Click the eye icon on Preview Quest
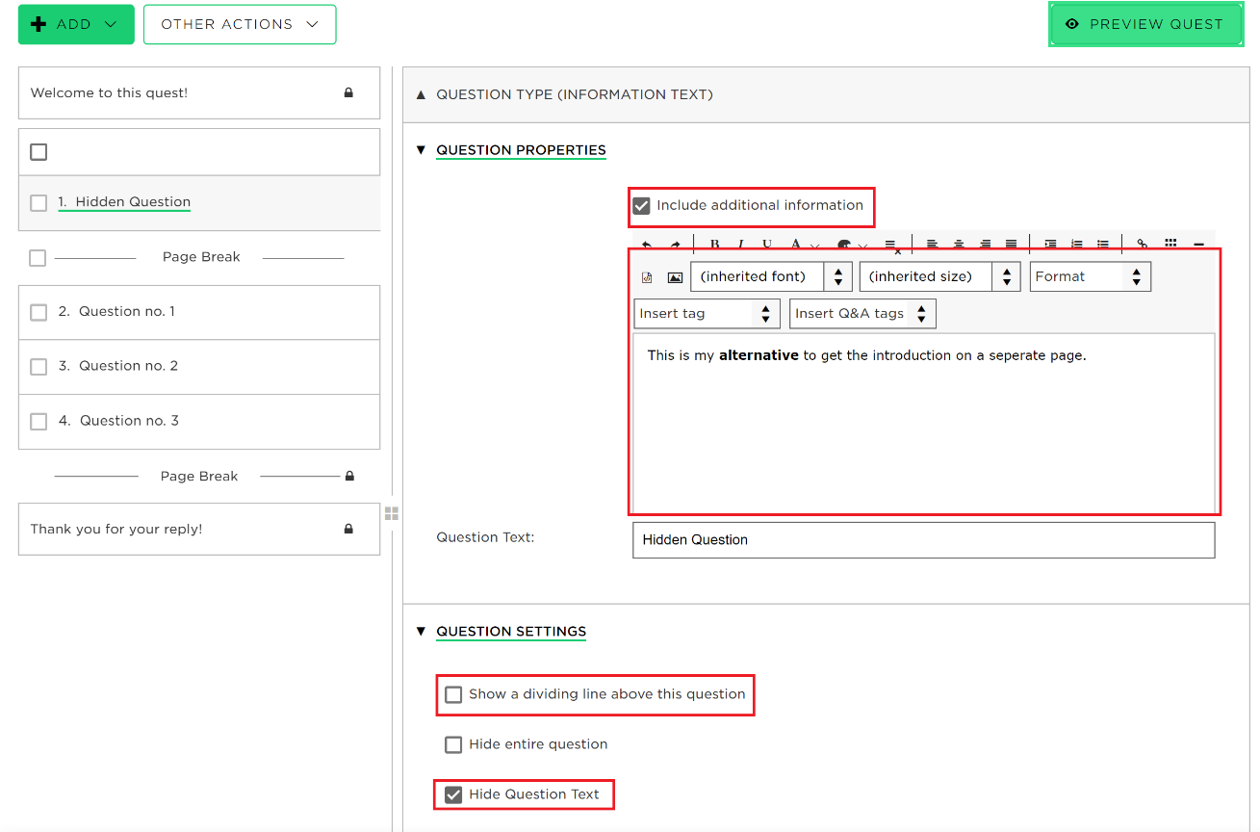Image resolution: width=1260 pixels, height=832 pixels. pos(1072,24)
